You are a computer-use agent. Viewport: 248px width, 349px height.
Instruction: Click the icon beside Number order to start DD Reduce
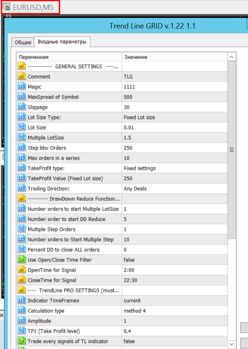[22, 219]
